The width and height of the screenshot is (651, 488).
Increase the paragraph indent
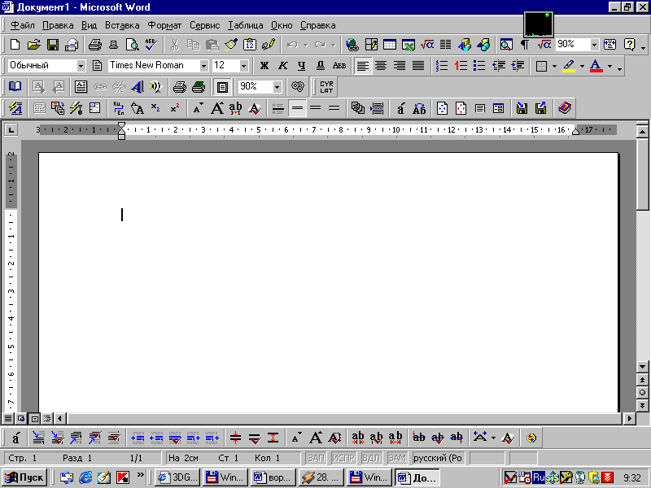tap(518, 66)
